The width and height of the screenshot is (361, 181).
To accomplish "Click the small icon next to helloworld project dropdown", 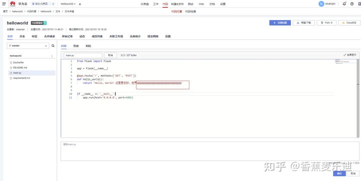I will tap(80, 4).
